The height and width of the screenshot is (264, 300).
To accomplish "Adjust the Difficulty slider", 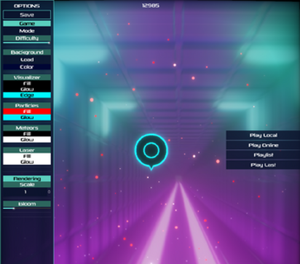I will tap(27, 43).
